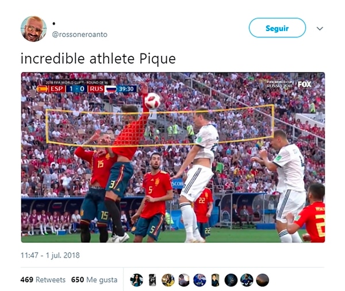Click the author display name dot
The image size is (345, 291).
pyautogui.click(x=54, y=24)
